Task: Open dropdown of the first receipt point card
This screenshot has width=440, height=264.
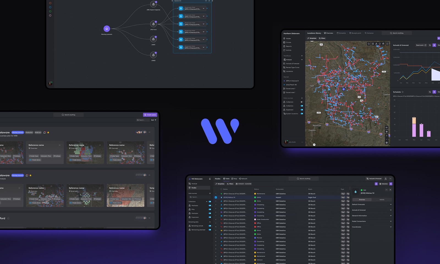Action: coord(204,9)
